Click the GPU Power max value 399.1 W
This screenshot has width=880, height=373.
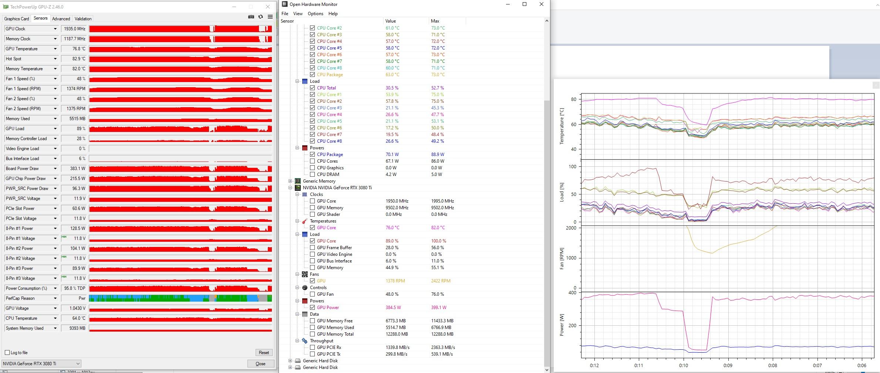(439, 308)
